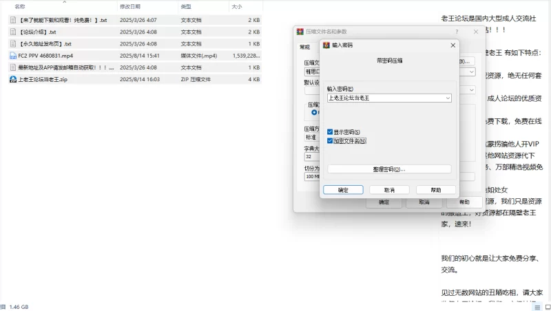Screen dimensions: 551x311
Task: Sort by 类型 column header
Action: [186, 6]
